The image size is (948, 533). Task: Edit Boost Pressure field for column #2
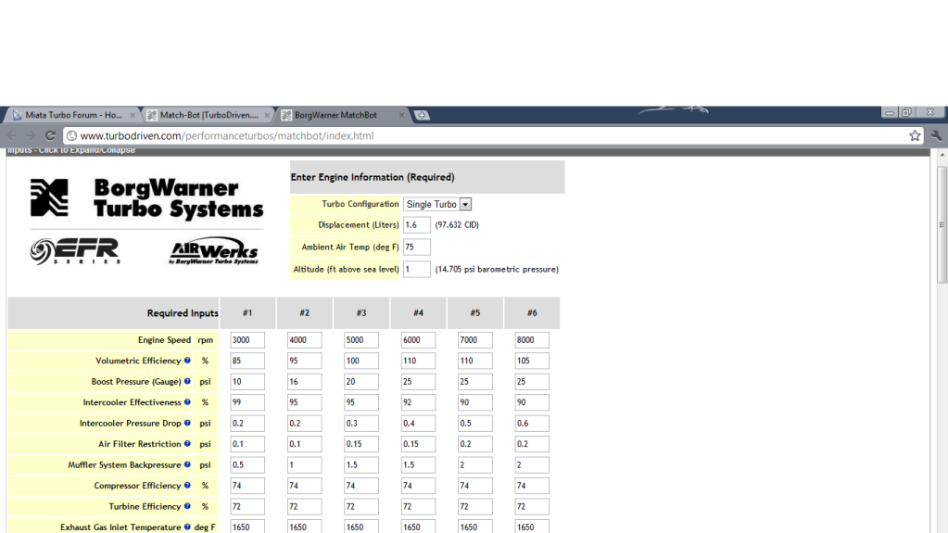pyautogui.click(x=304, y=382)
